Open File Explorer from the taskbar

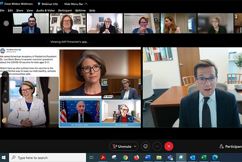(159, 158)
